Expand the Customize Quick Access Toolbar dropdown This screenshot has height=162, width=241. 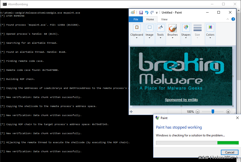157,13
